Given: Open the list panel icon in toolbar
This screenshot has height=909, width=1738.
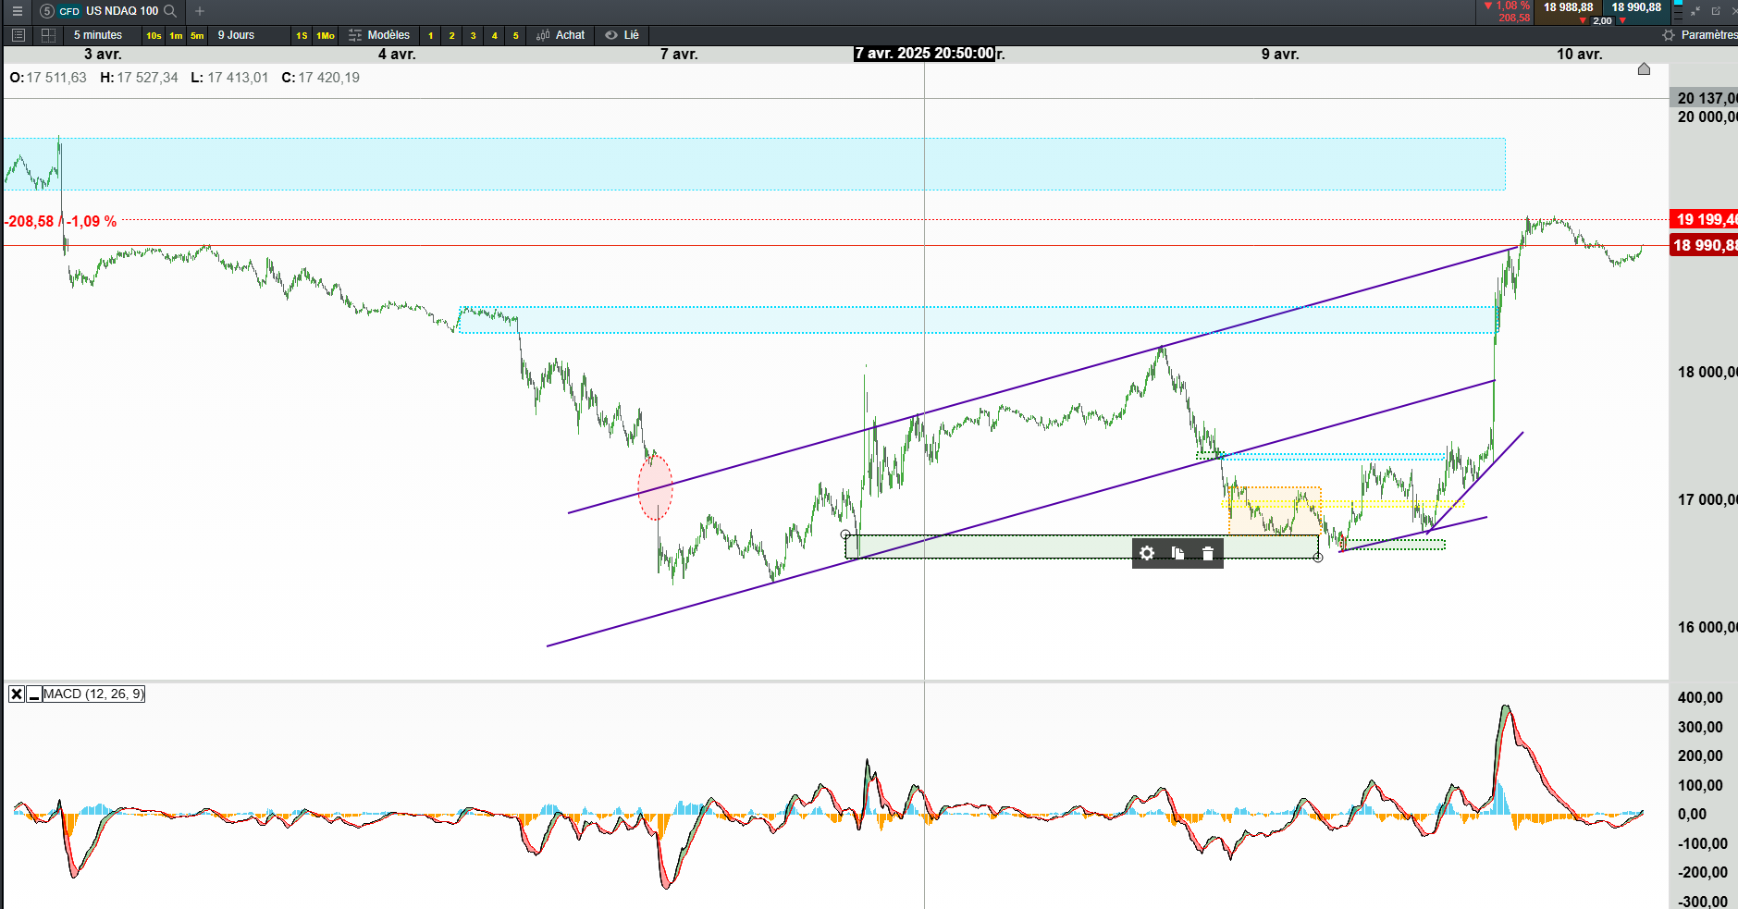Looking at the screenshot, I should pos(18,35).
